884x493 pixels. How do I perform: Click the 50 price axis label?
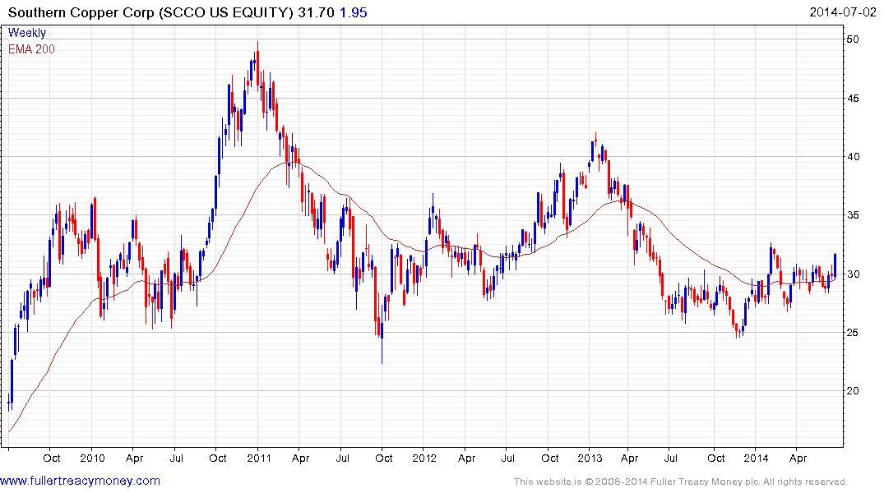click(x=853, y=39)
